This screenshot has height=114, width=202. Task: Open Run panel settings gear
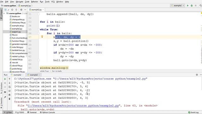pyautogui.click(x=197, y=75)
